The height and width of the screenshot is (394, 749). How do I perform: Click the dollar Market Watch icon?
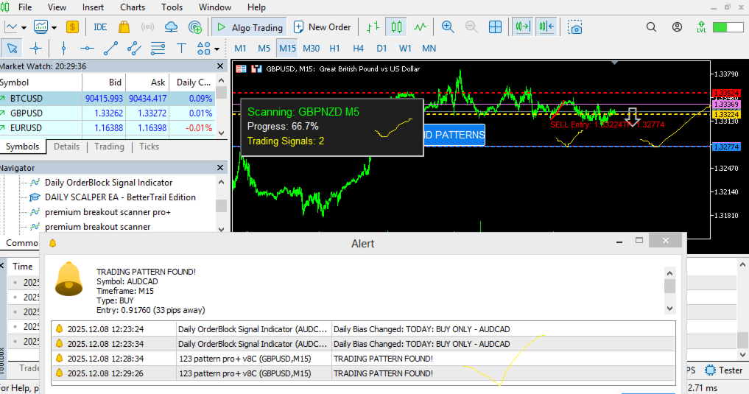pos(72,27)
